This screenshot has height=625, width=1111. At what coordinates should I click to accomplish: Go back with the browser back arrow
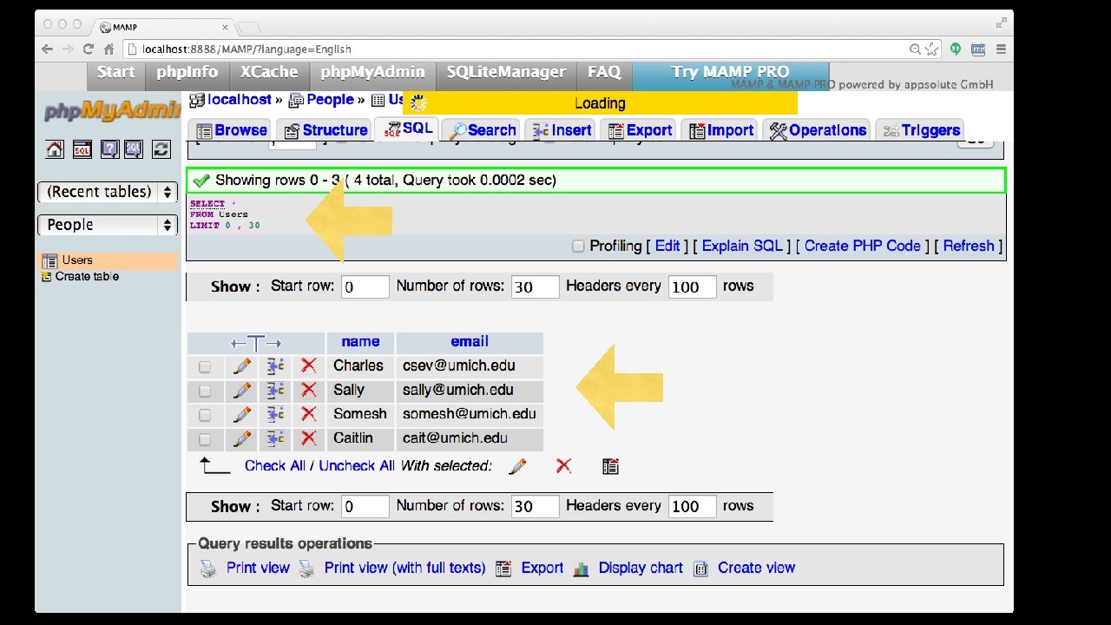[48, 49]
